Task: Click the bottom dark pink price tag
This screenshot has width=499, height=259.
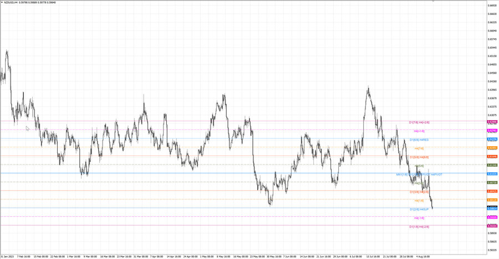Action: (x=492, y=226)
